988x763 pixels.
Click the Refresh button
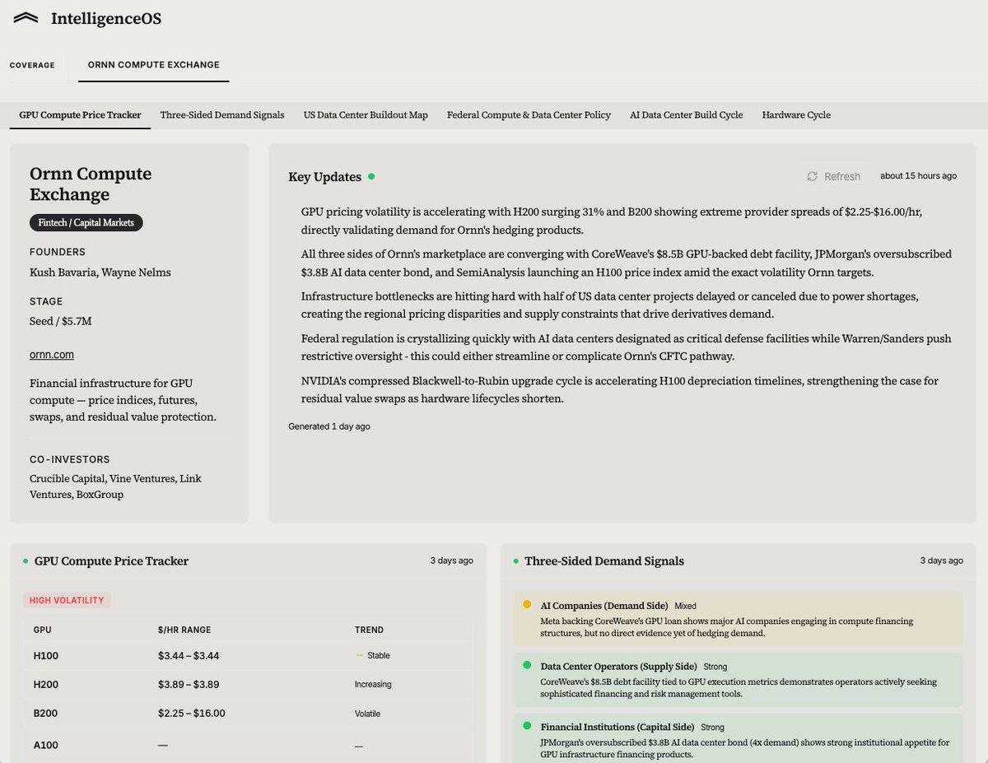[833, 176]
